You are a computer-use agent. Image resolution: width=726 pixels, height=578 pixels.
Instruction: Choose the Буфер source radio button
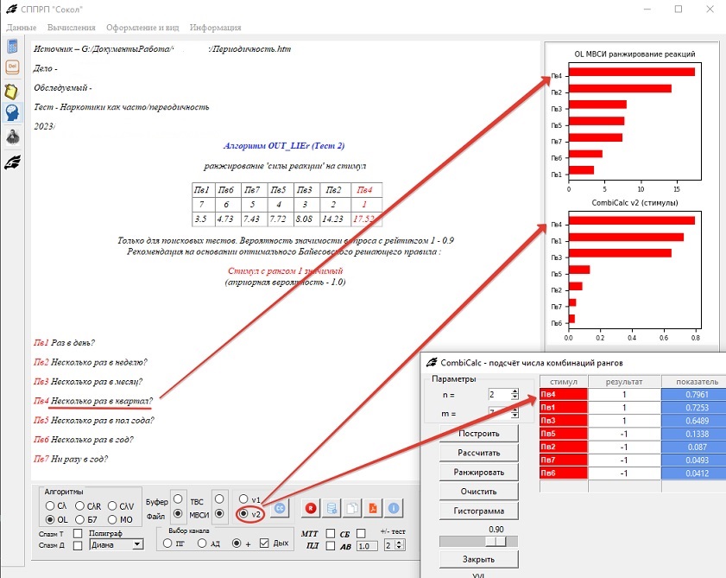click(178, 499)
